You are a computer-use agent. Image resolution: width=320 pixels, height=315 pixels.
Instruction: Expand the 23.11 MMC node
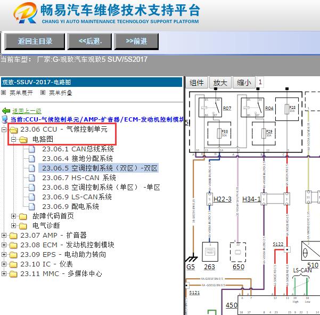[x=4, y=274]
